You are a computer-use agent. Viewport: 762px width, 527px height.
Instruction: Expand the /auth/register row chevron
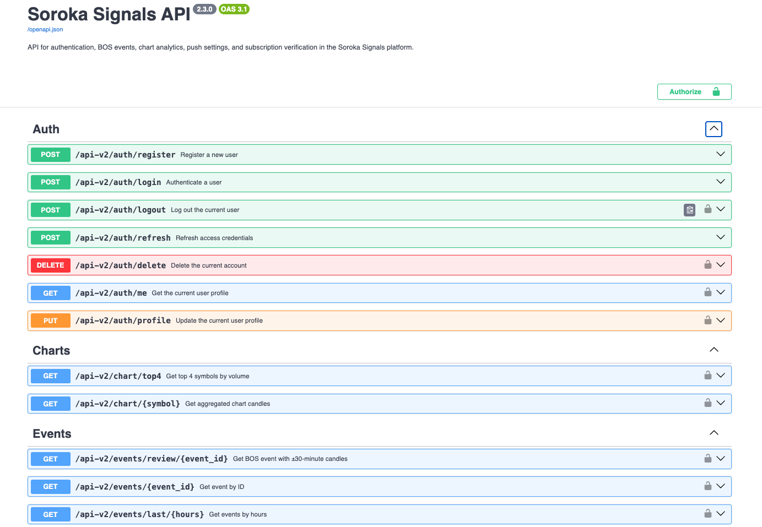(x=720, y=154)
